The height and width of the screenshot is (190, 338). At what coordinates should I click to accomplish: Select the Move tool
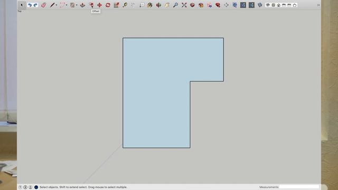tap(99, 5)
